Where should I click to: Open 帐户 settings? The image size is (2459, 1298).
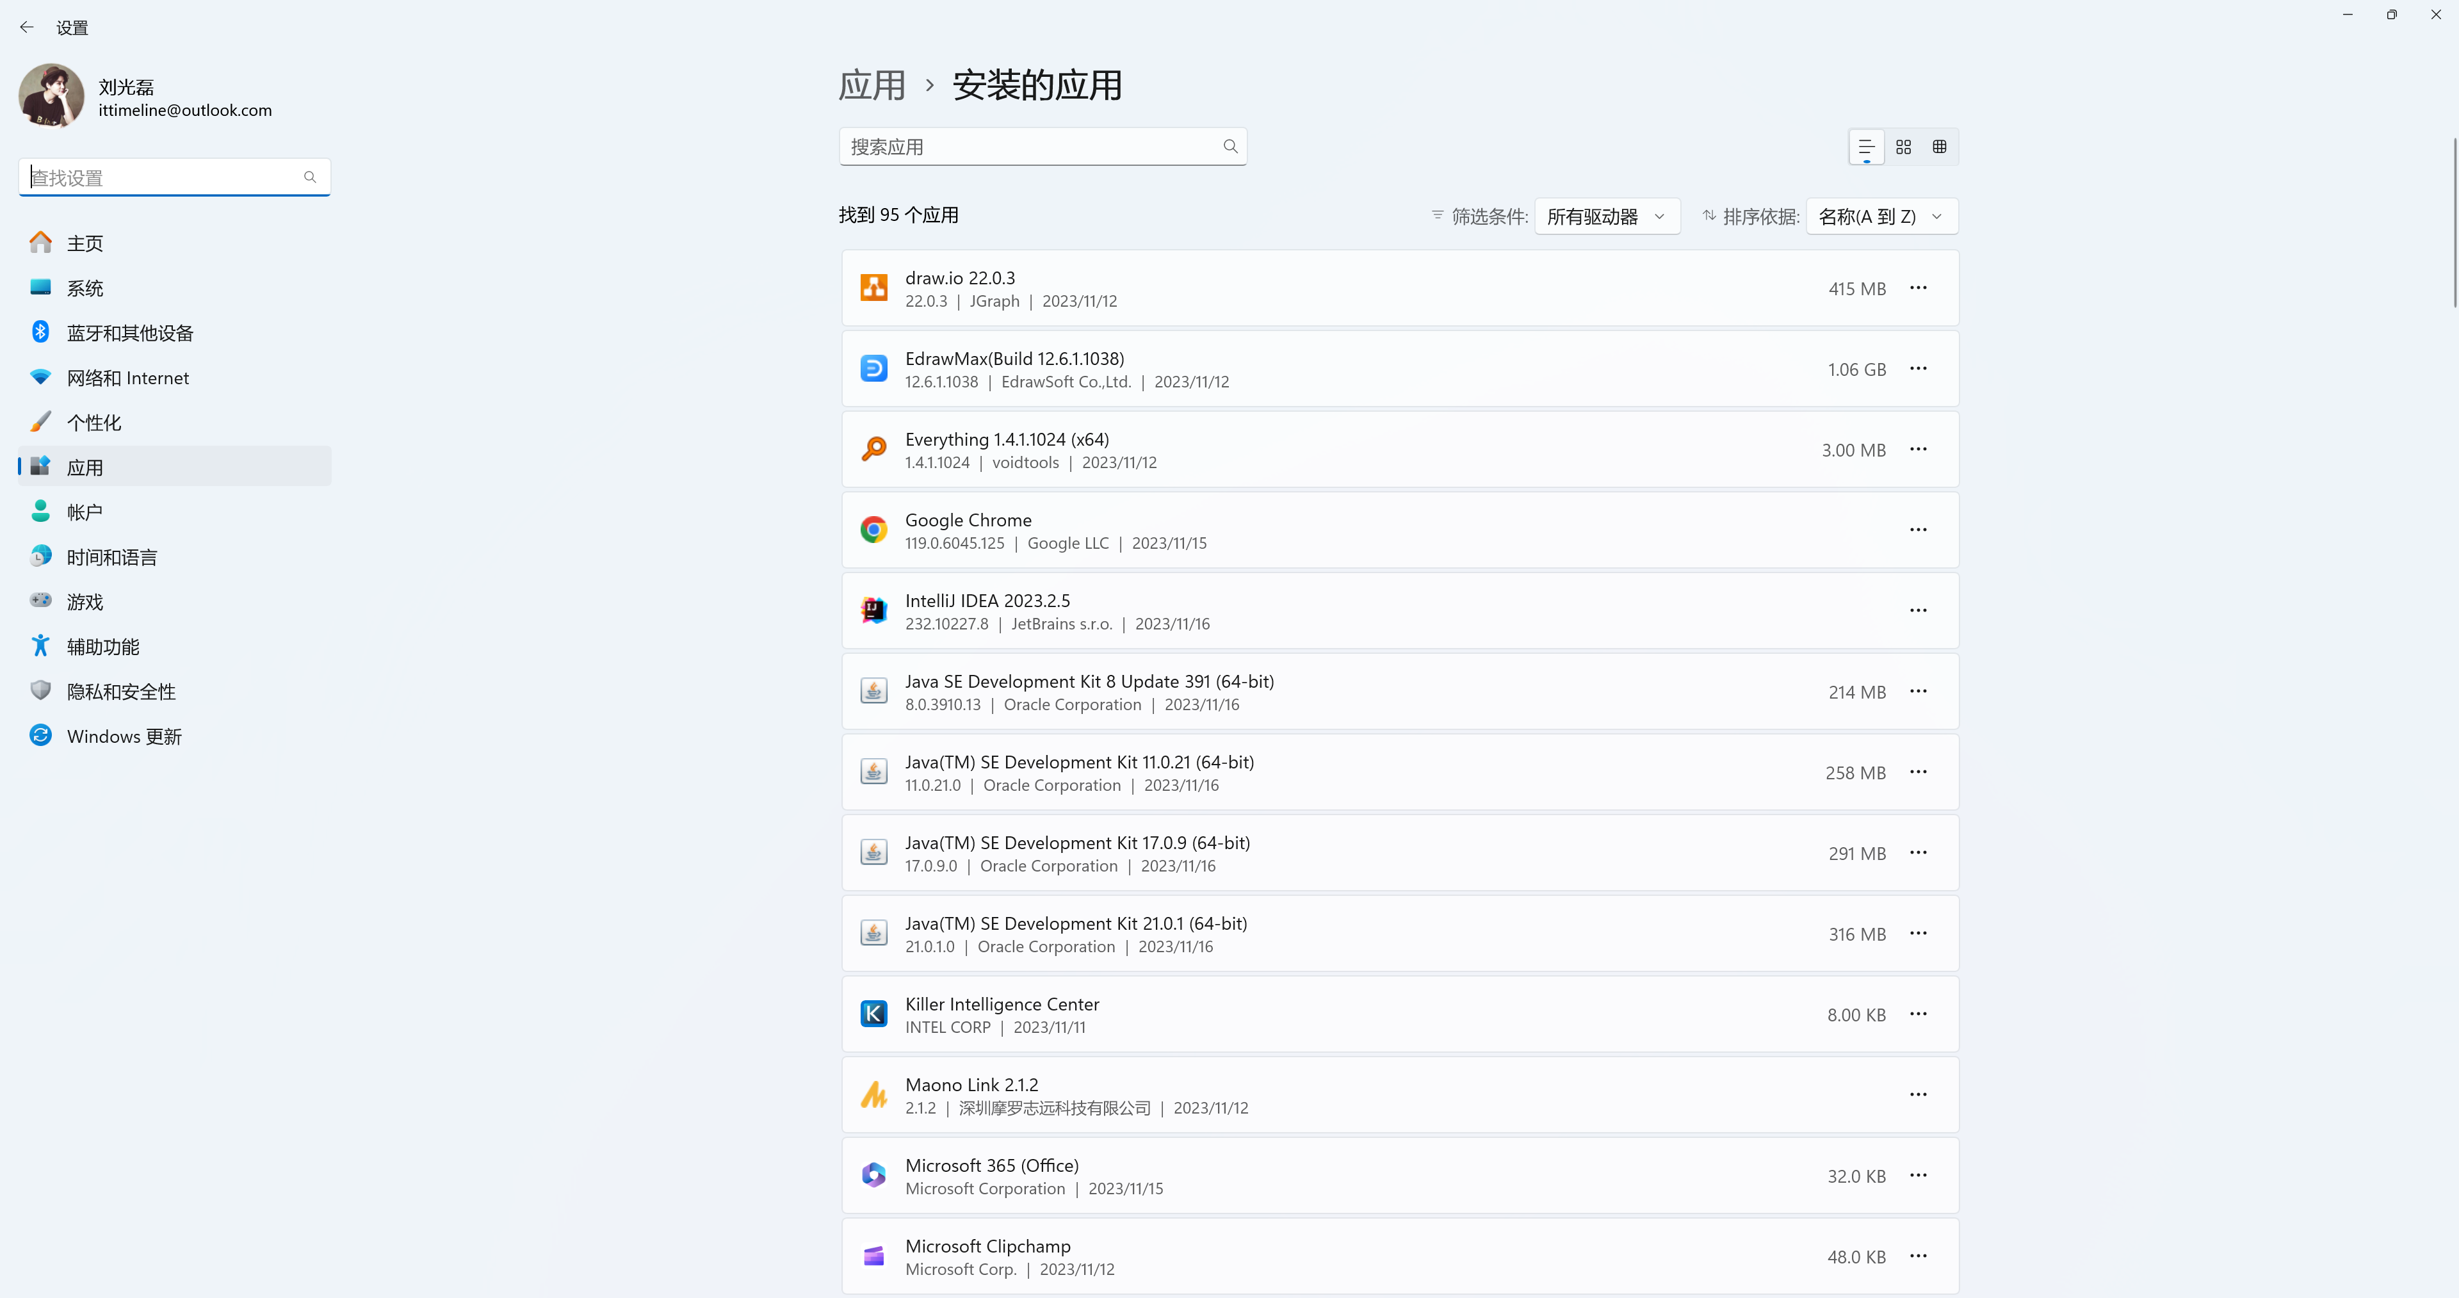point(175,512)
